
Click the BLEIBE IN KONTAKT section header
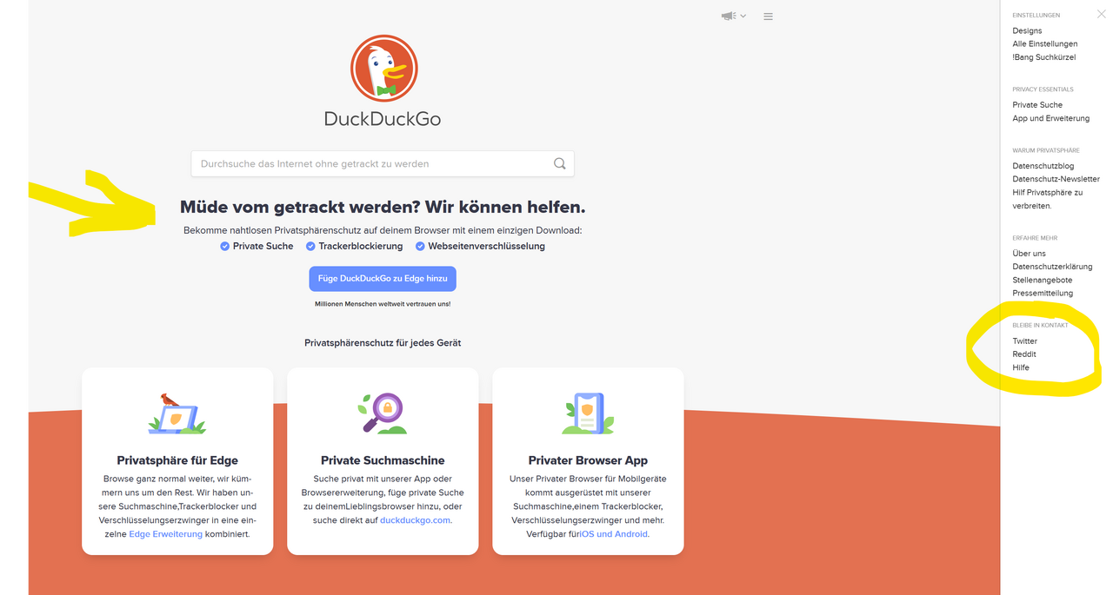point(1040,326)
